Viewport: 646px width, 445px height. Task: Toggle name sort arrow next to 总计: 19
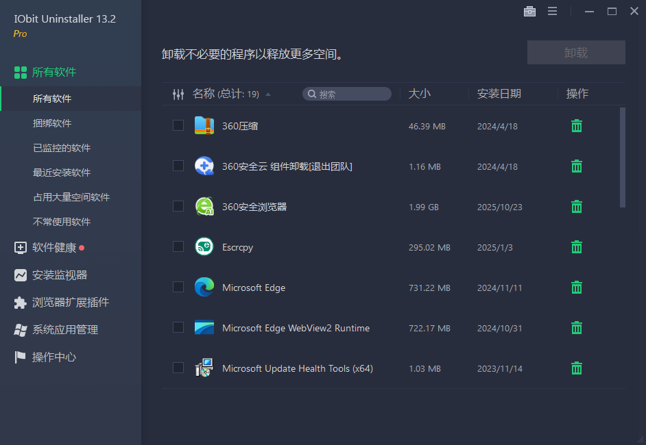[x=268, y=94]
